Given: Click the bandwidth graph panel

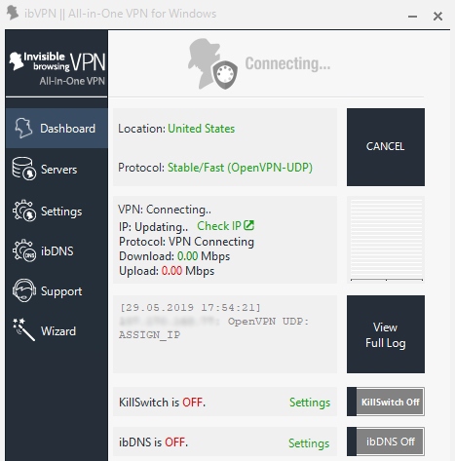Looking at the screenshot, I should coord(386,240).
